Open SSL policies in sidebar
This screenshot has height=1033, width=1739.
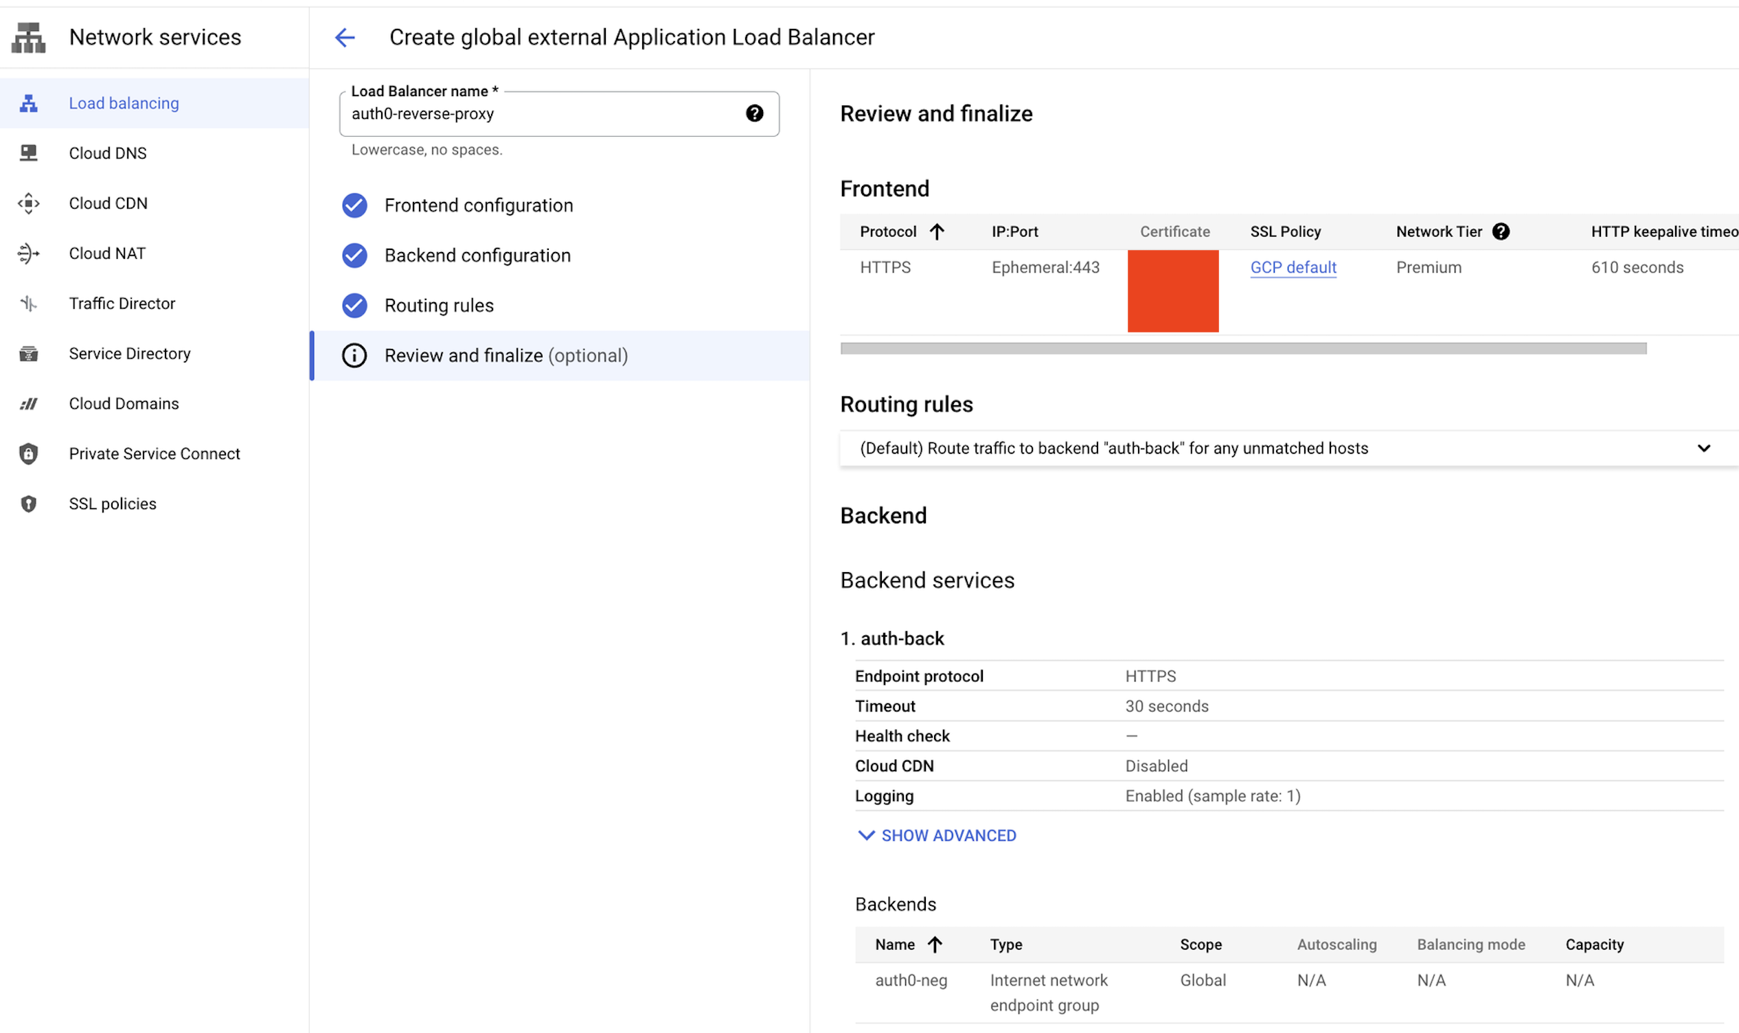click(113, 504)
